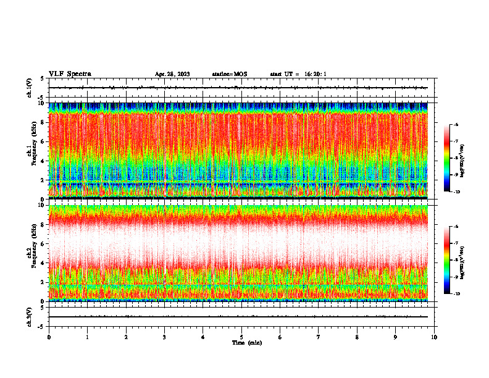489x378 pixels.
Task: Click the "3" tick on the time axis
Action: click(164, 337)
